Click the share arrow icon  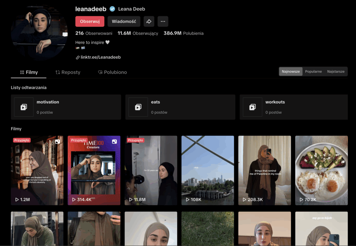[149, 21]
